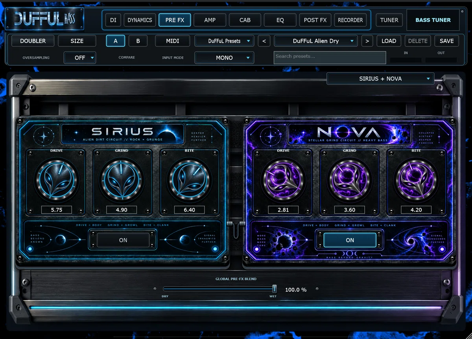This screenshot has width=472, height=339.
Task: Switch to the PRE FX tab
Action: [x=175, y=20]
